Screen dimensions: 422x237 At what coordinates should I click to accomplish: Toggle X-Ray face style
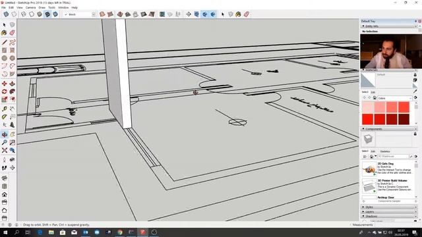[x=6, y=14]
